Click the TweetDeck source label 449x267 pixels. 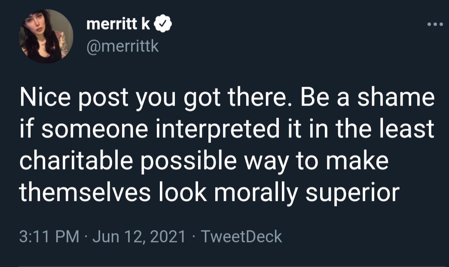241,237
